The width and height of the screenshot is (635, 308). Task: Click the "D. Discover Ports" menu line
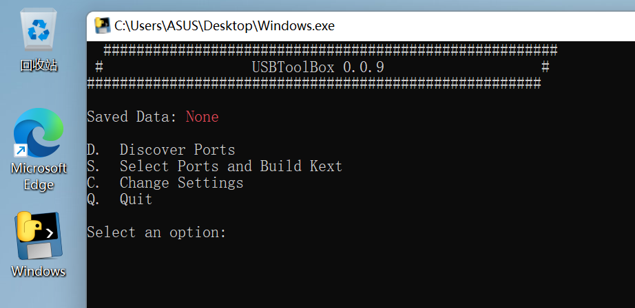pos(160,150)
